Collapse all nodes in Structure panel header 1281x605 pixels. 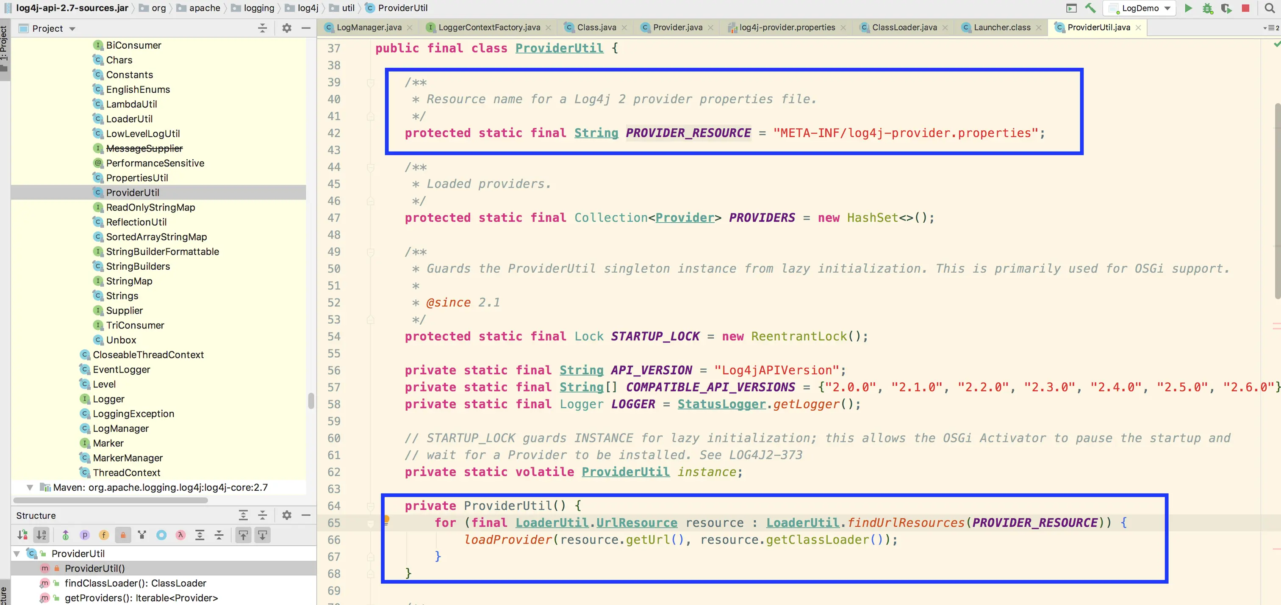(x=263, y=515)
